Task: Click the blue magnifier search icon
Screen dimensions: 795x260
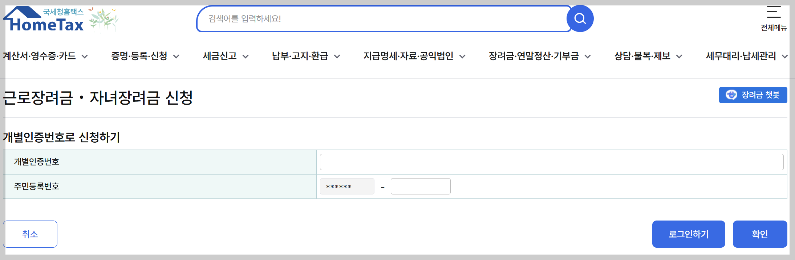Action: coord(580,18)
